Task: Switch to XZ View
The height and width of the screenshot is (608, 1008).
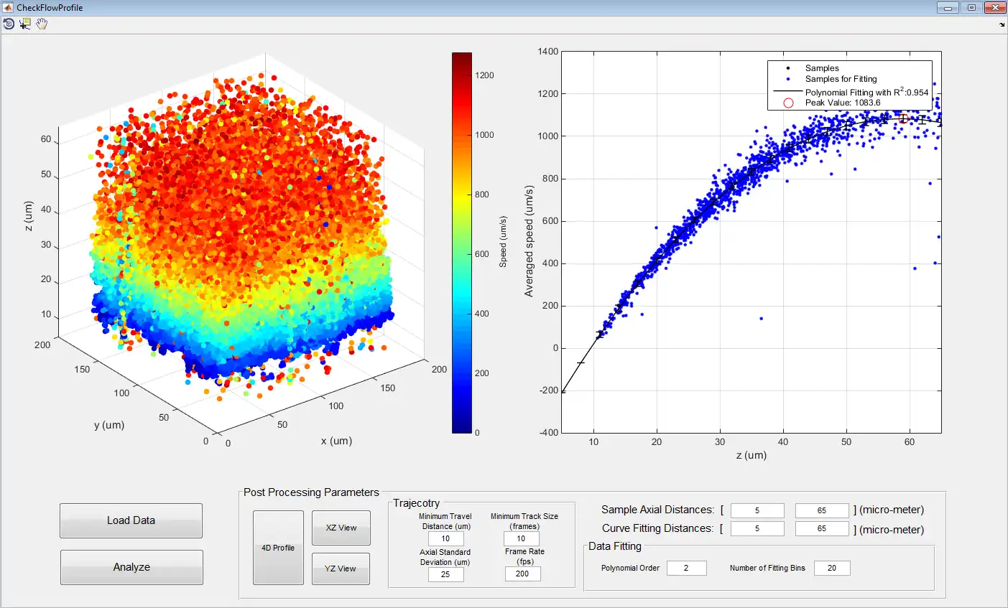Action: [341, 528]
